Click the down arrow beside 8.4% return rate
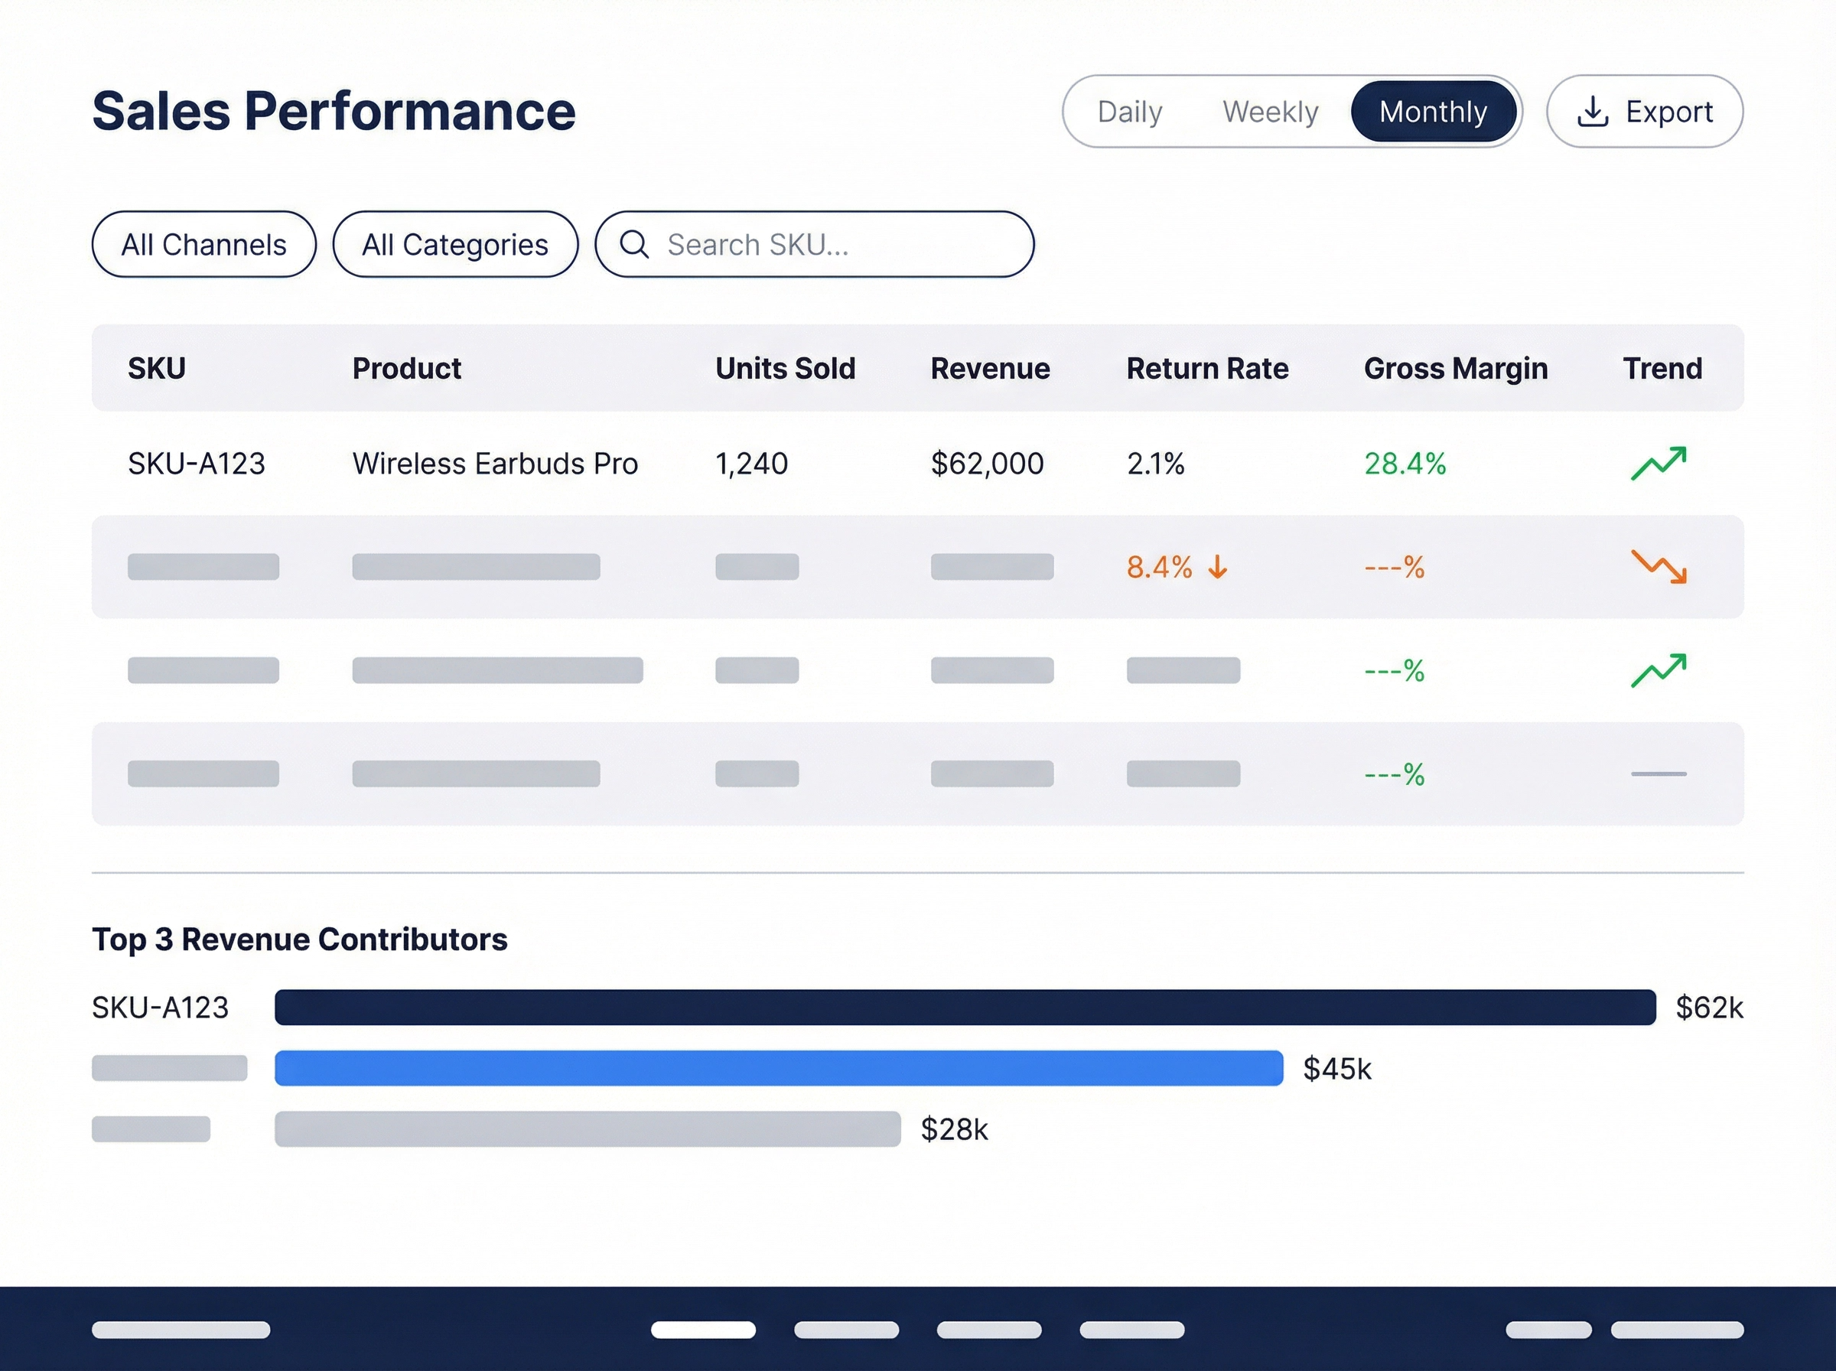Screen dimensions: 1836x1371 pos(1217,567)
